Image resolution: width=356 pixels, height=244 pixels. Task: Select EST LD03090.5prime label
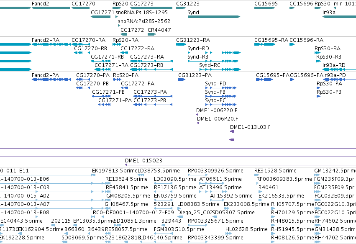(x=175, y=179)
